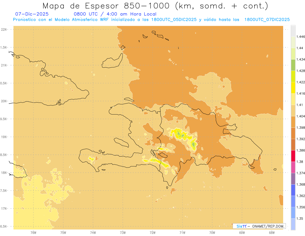Click the legend value '1.38'
Viewport: 305px width, 236px height.
click(x=300, y=162)
